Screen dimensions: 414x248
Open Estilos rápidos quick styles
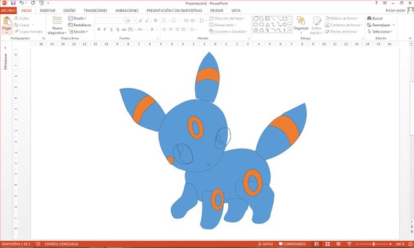(x=316, y=25)
